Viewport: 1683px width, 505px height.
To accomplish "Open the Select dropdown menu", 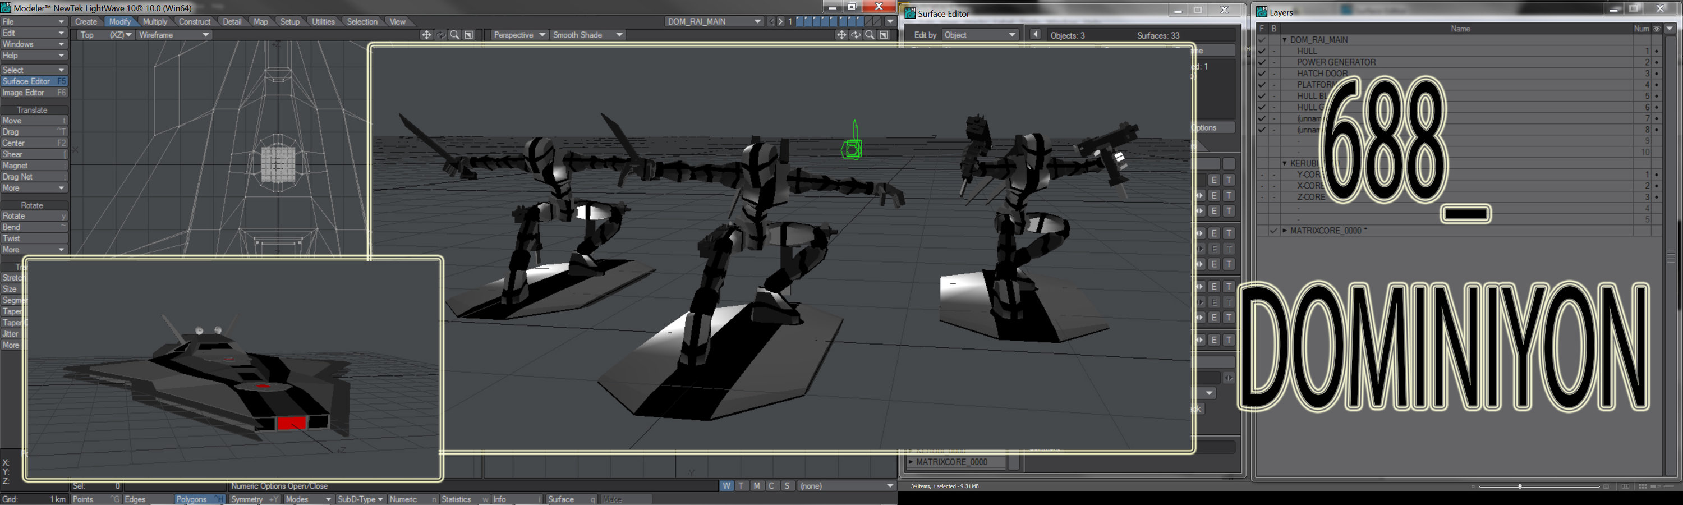I will tap(34, 70).
